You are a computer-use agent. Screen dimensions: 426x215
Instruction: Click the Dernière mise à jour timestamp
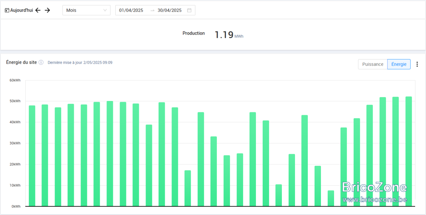pos(80,62)
